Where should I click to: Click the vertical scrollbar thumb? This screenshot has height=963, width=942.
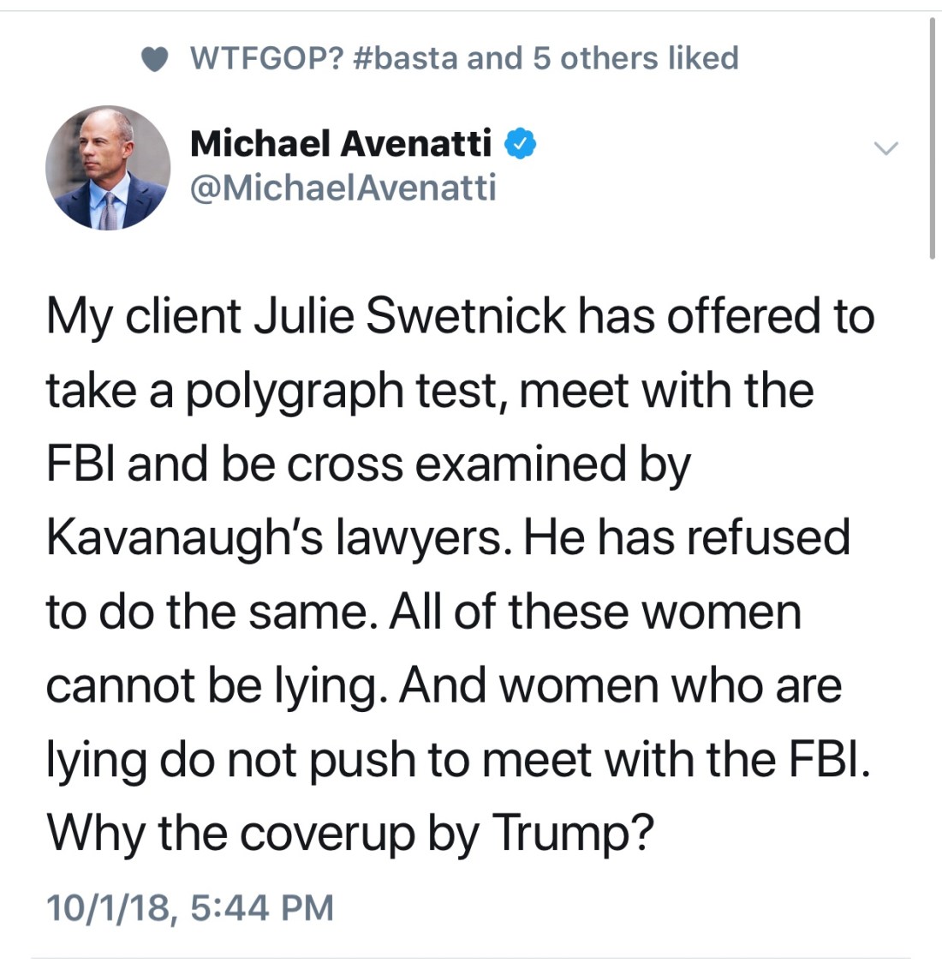point(932,137)
